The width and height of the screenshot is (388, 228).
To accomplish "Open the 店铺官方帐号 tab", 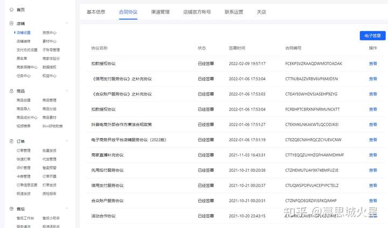I will pos(197,12).
